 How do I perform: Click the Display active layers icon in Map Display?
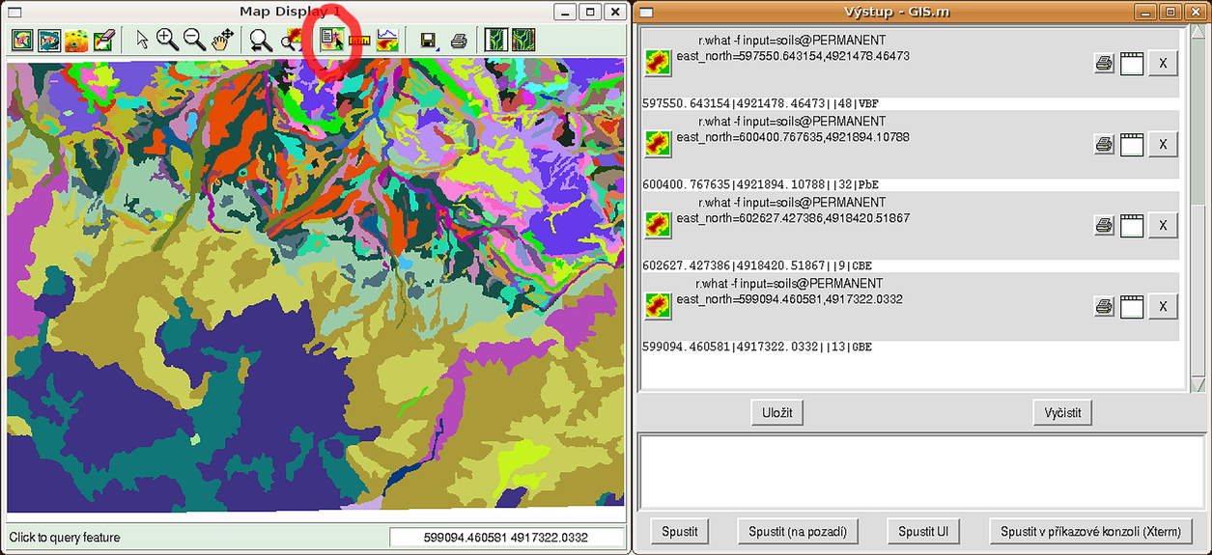tap(23, 41)
